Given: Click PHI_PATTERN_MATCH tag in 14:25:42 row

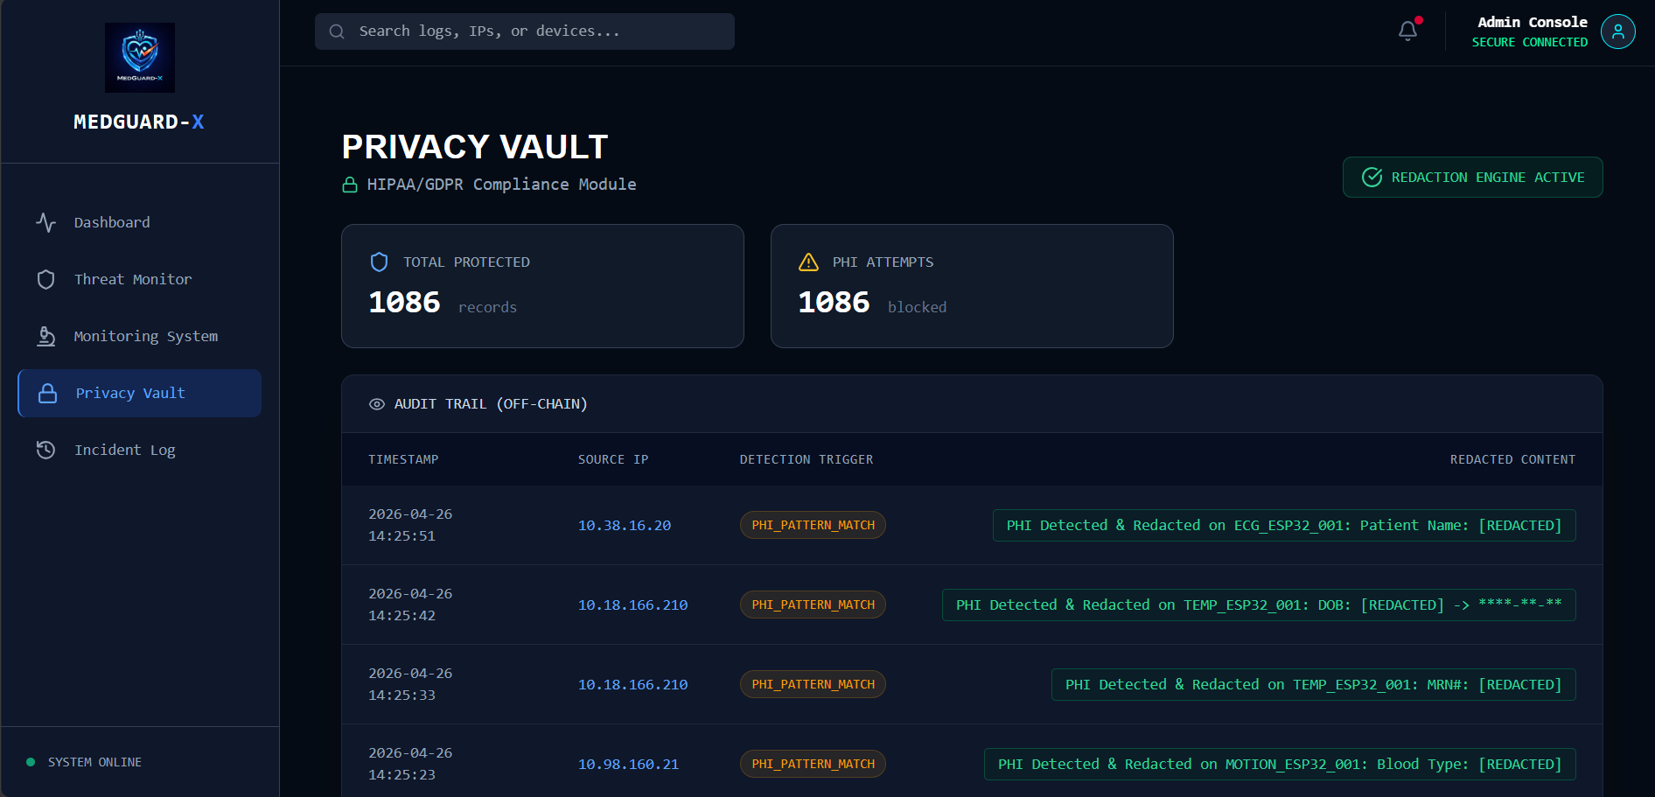Looking at the screenshot, I should (813, 605).
